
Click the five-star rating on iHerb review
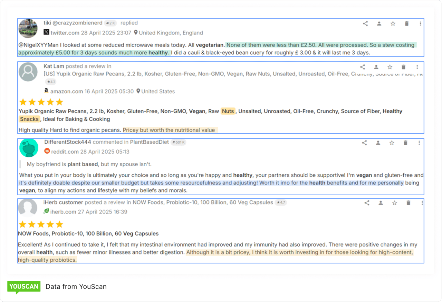[41, 225]
